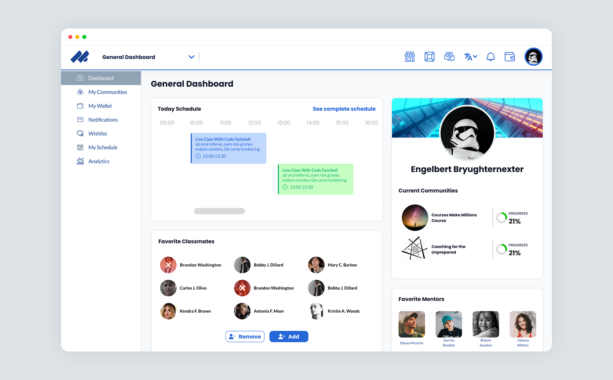Select Bobby J. Dillard in the first row
613x380 pixels.
tap(259, 265)
